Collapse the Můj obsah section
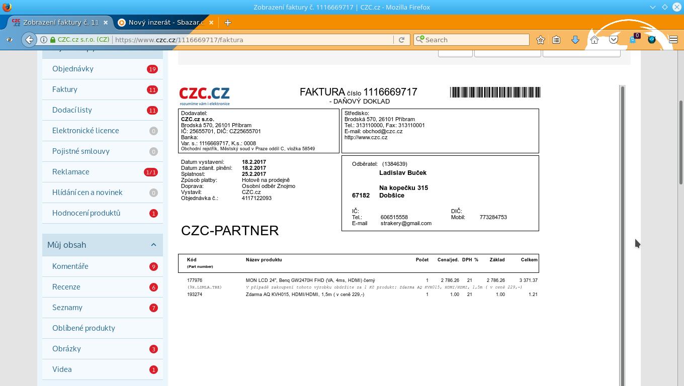The image size is (684, 386). pos(153,245)
